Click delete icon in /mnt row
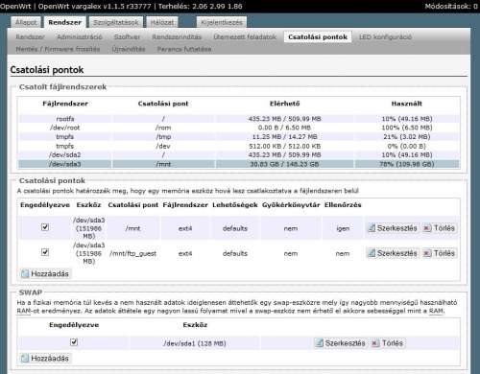Image resolution: width=480 pixels, height=374 pixels. 427,228
